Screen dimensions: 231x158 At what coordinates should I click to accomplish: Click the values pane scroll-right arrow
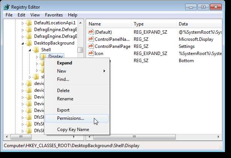(x=218, y=137)
